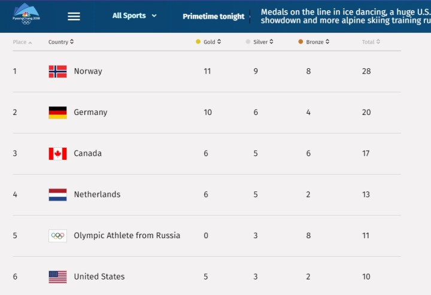Click the NBC PyeongChang 2018 logo

[26, 14]
